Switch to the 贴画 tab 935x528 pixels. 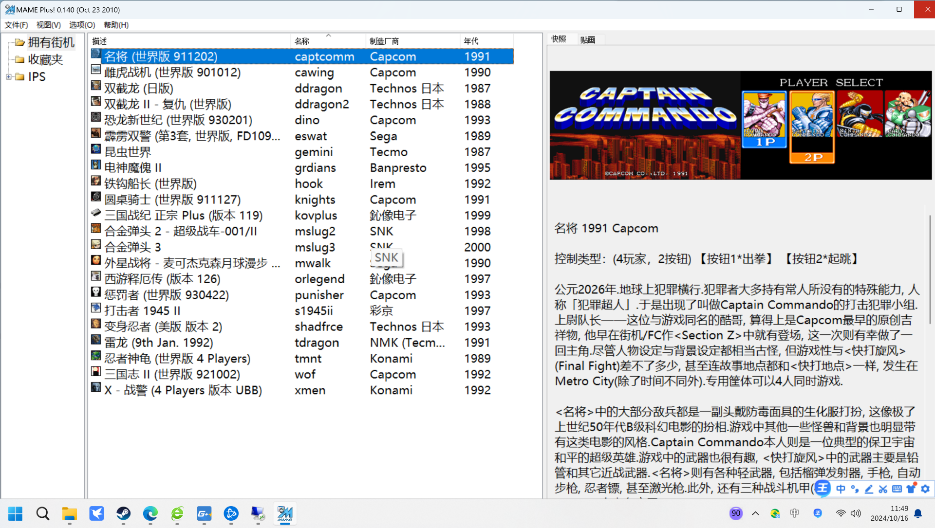pyautogui.click(x=588, y=40)
